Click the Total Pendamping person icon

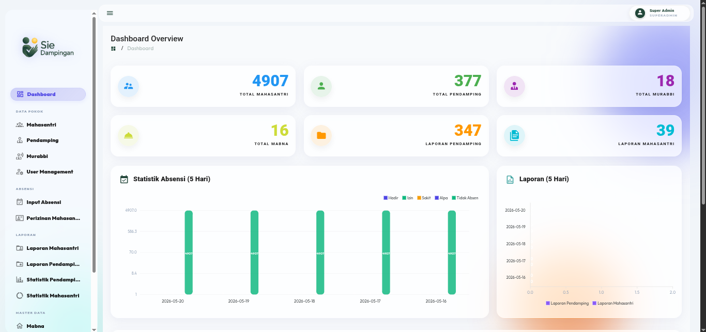[x=321, y=86]
